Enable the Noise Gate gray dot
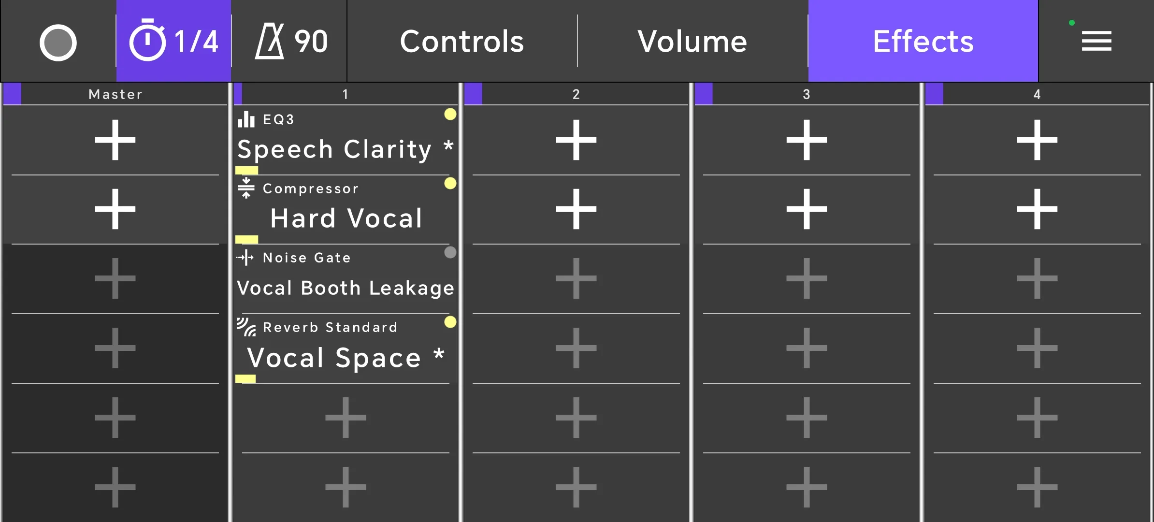 (x=450, y=252)
